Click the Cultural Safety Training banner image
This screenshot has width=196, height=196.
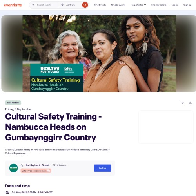point(99,54)
